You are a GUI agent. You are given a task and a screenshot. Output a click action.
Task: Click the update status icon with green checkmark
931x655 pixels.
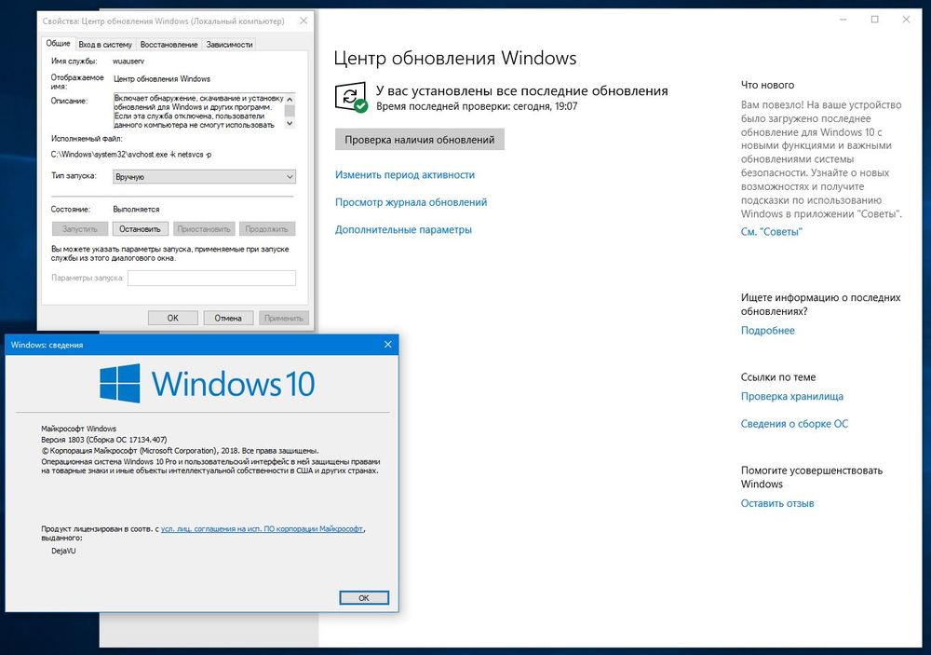(x=351, y=98)
